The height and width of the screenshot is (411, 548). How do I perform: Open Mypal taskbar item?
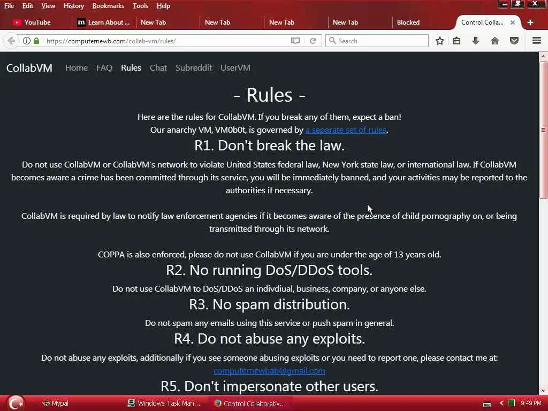[55, 404]
